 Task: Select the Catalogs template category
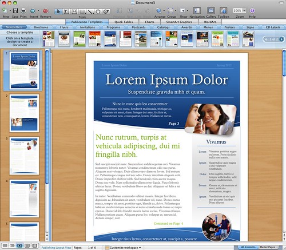[164, 27]
